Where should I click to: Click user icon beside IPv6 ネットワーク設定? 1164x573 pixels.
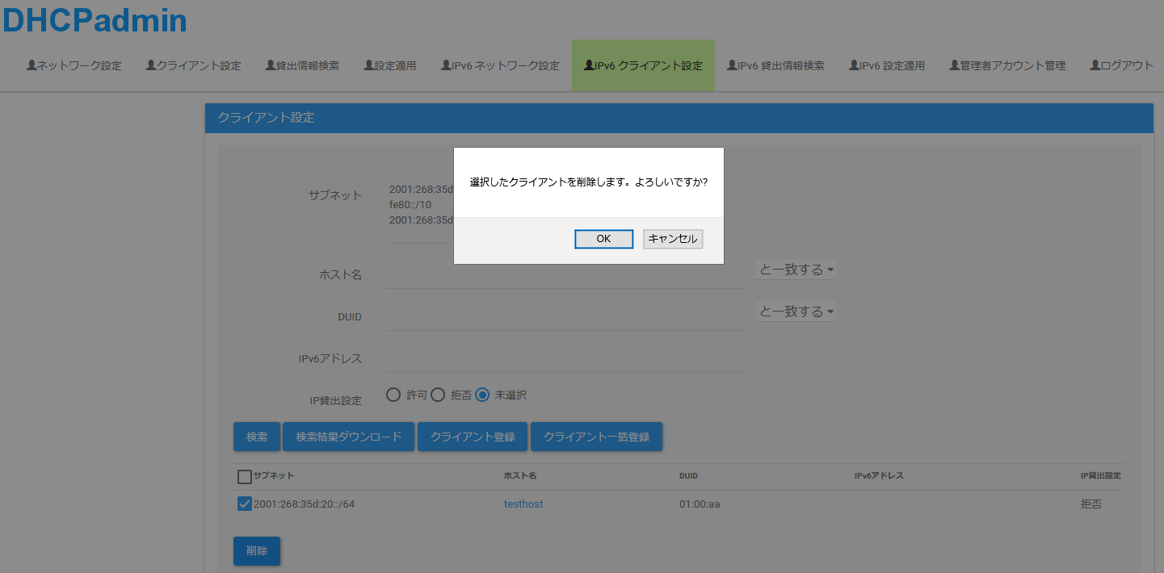click(x=446, y=65)
